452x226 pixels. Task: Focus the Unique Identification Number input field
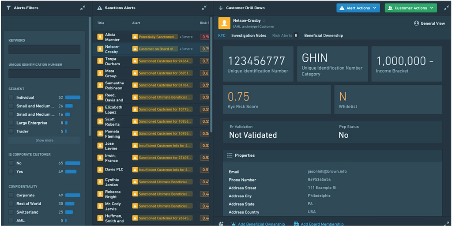click(45, 74)
